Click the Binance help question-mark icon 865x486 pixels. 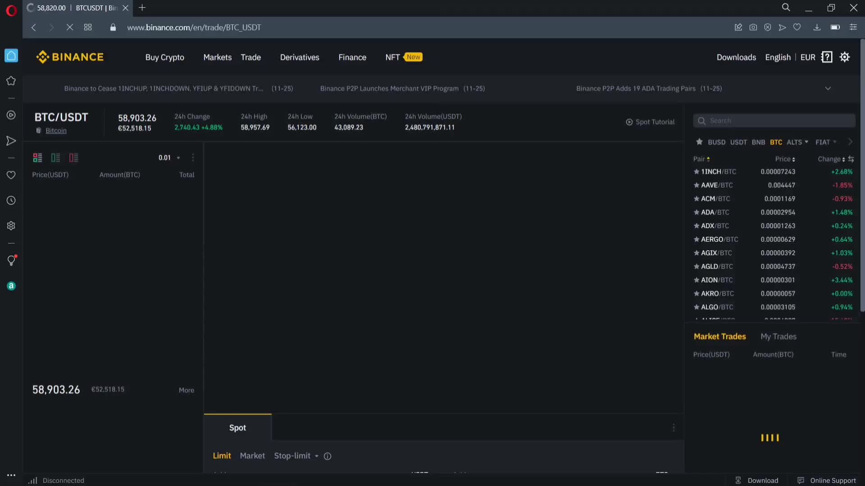click(827, 57)
